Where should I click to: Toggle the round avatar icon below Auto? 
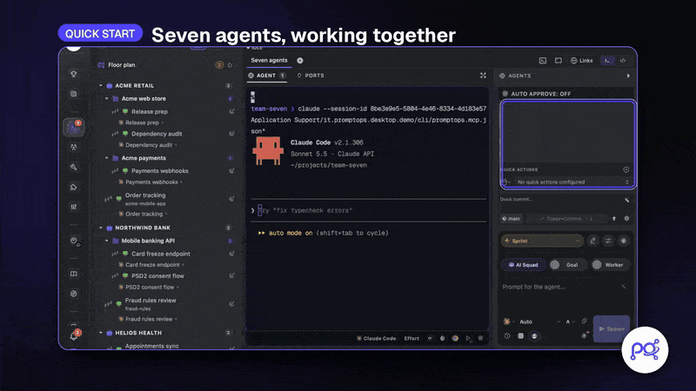pyautogui.click(x=534, y=335)
